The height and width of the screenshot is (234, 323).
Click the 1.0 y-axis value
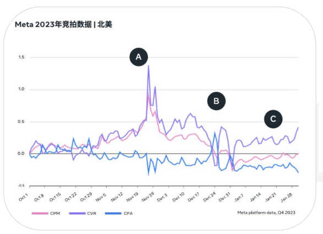[21, 89]
